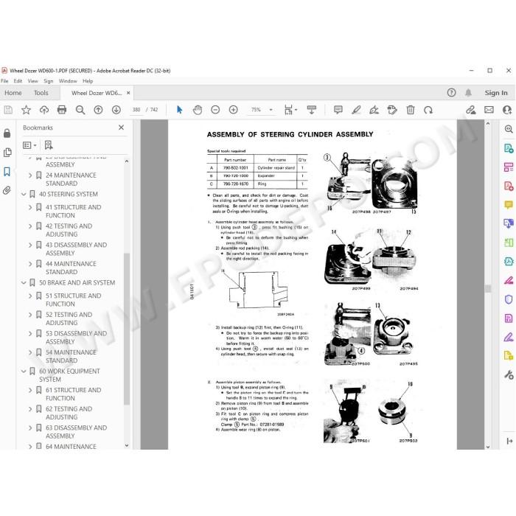Screen dimensions: 516x516
Task: Select the Hand pan tool
Action: tap(198, 110)
